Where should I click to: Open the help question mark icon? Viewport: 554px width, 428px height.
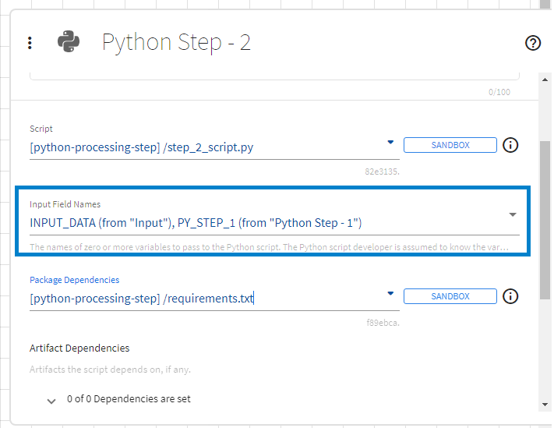click(533, 43)
